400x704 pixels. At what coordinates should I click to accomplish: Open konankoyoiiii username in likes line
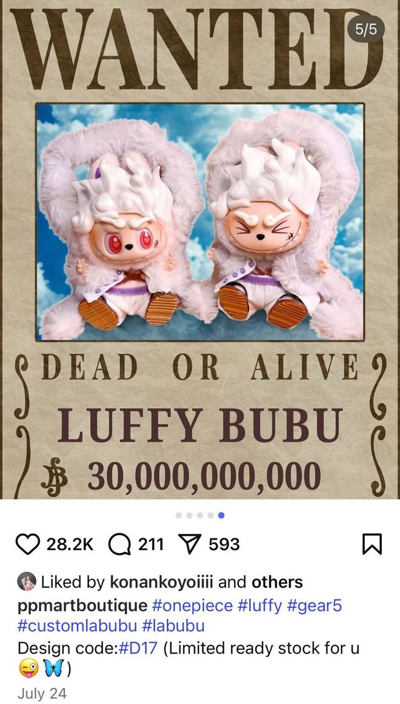(x=162, y=582)
